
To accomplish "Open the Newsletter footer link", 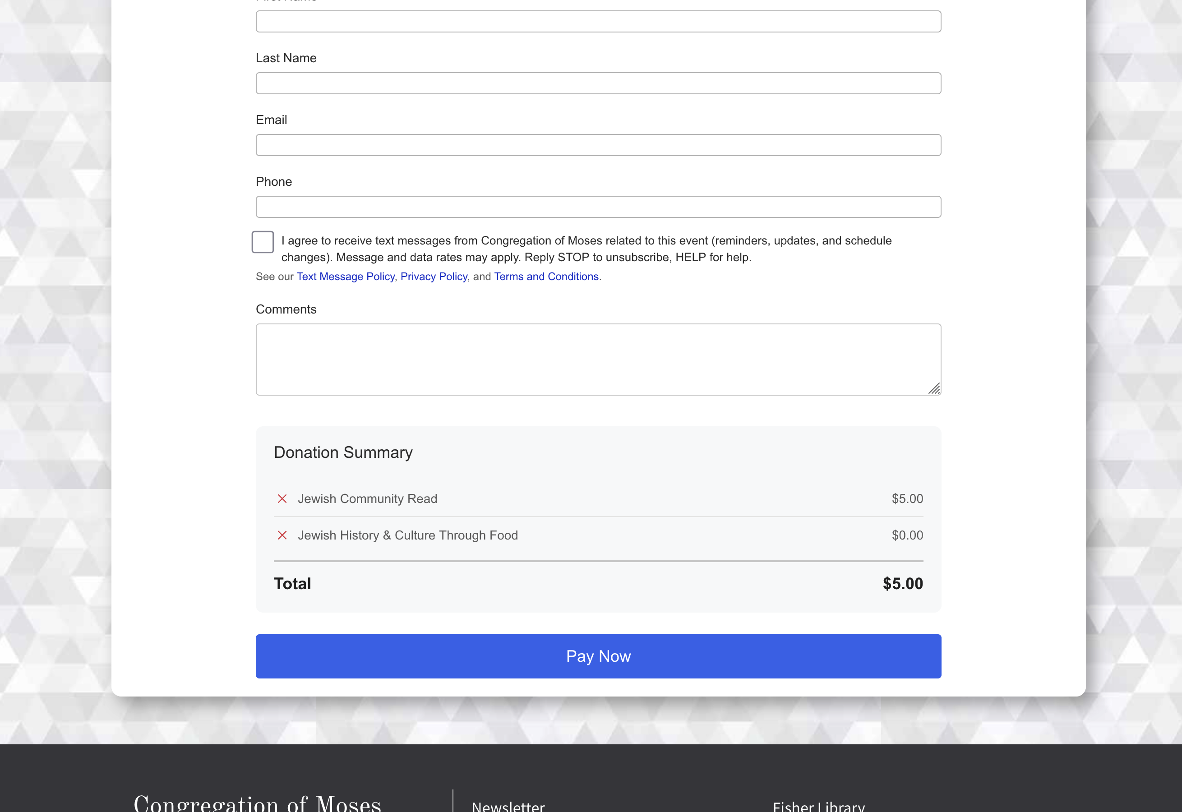I will coord(508,806).
